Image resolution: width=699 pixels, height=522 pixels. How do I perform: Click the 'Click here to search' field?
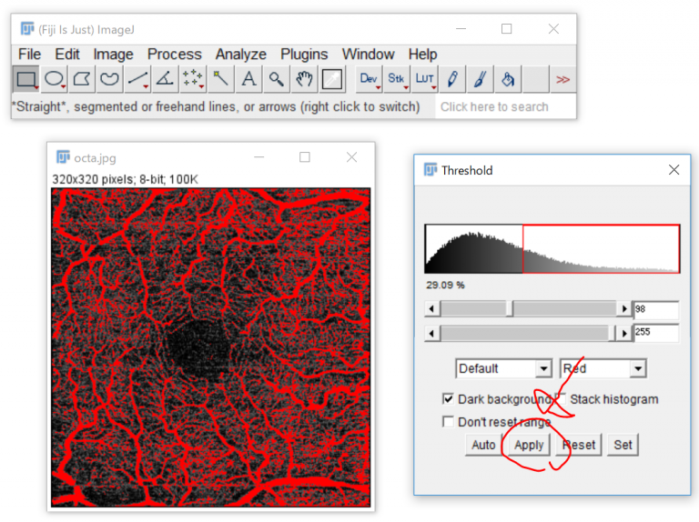(x=504, y=107)
